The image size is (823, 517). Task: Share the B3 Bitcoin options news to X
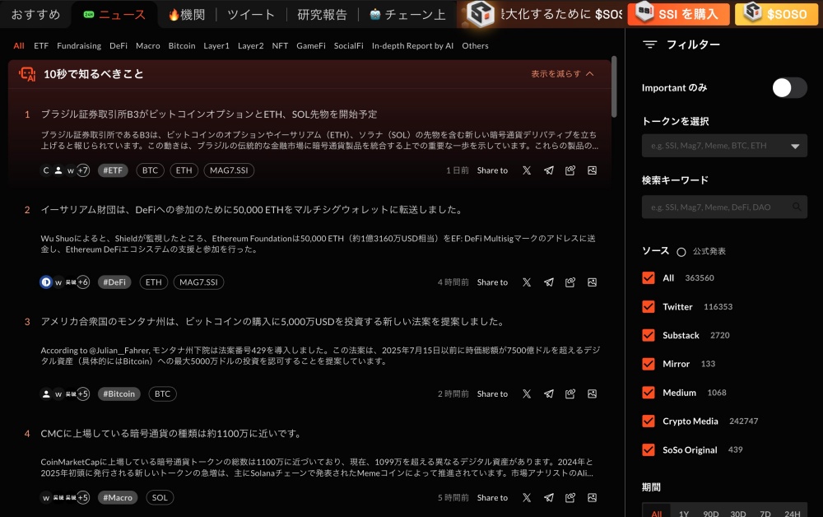tap(527, 170)
